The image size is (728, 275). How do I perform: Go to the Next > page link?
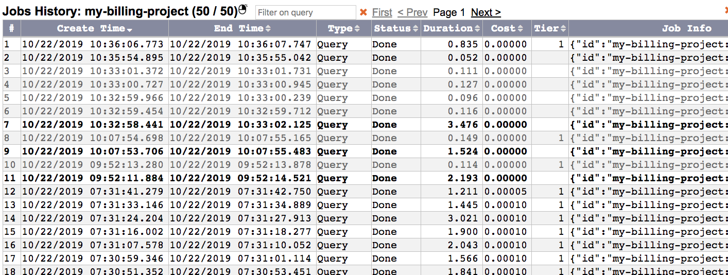486,12
